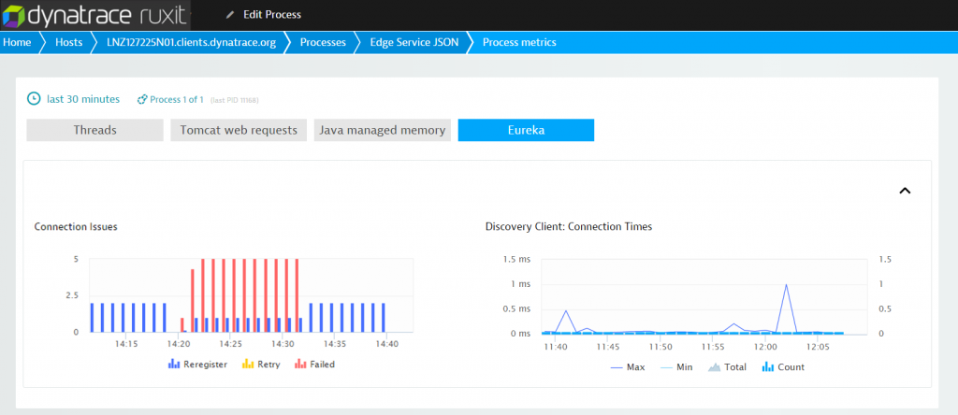Viewport: 958px width, 415px height.
Task: Click the 1 ms peak at 12:02
Action: click(786, 285)
